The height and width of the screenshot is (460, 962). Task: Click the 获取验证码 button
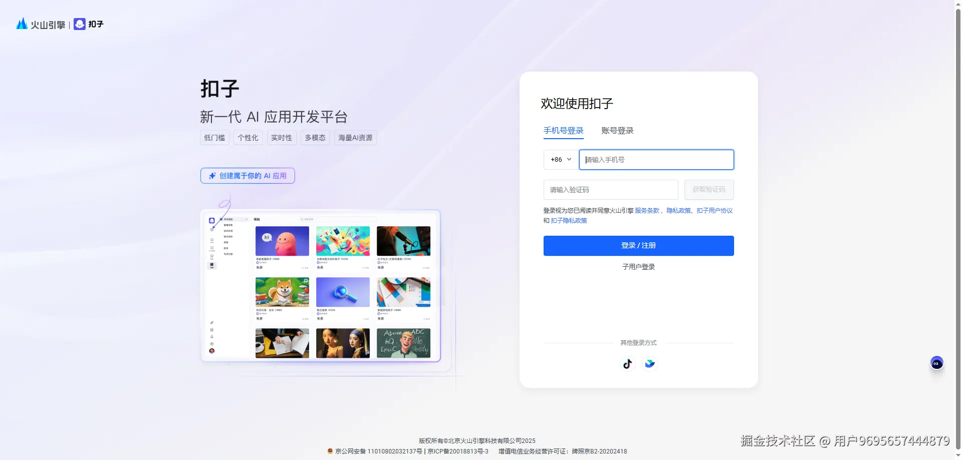pos(709,190)
